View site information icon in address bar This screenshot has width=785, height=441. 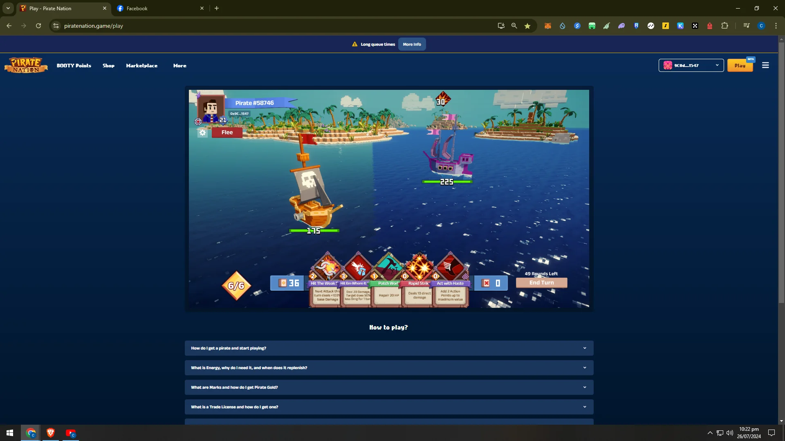(x=56, y=26)
